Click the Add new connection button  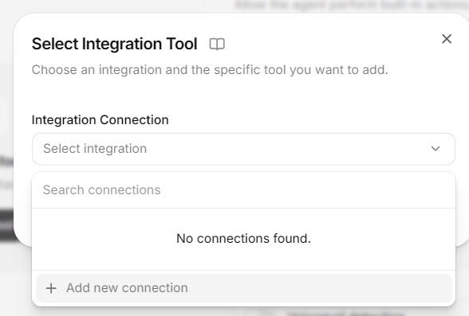(243, 288)
